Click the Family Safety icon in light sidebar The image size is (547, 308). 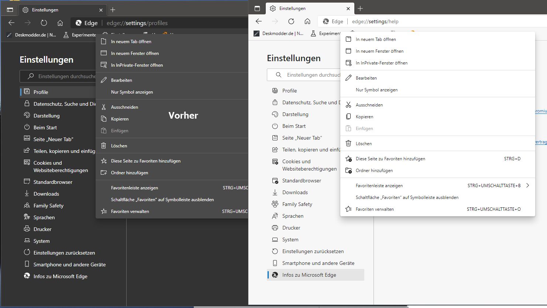coord(275,204)
